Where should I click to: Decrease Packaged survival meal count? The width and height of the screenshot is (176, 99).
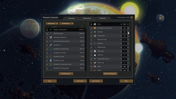[x=121, y=28]
